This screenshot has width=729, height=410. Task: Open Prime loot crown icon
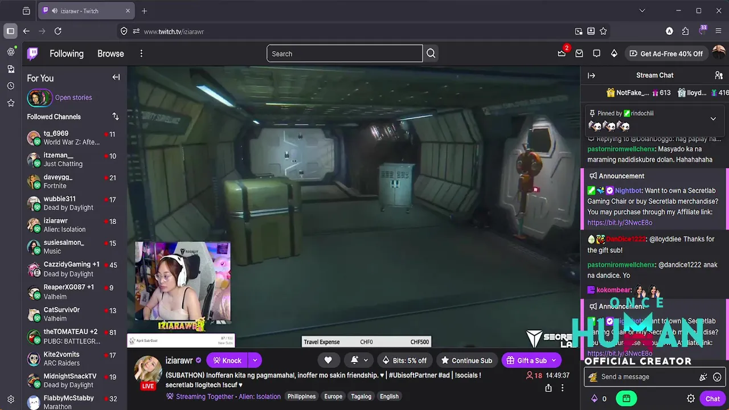[562, 54]
